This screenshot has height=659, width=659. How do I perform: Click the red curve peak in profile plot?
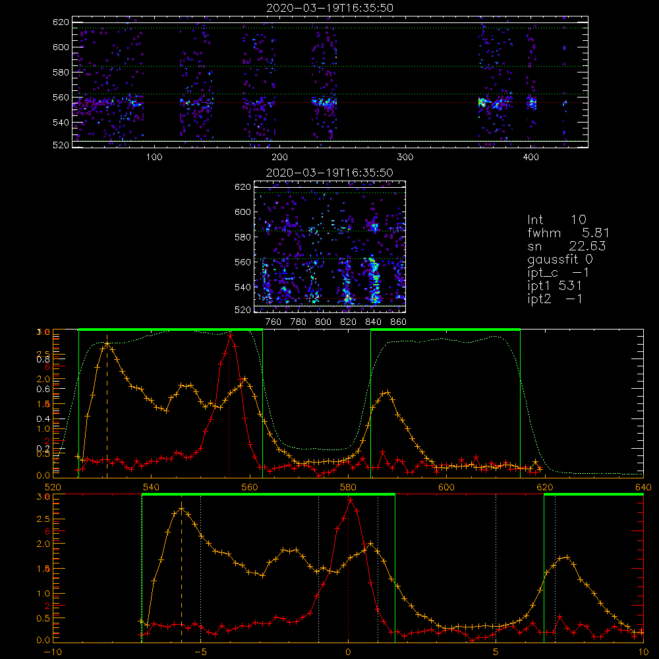tap(230, 335)
